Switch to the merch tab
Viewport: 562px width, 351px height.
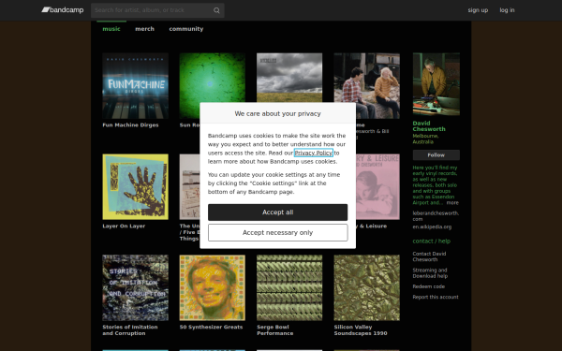[144, 29]
